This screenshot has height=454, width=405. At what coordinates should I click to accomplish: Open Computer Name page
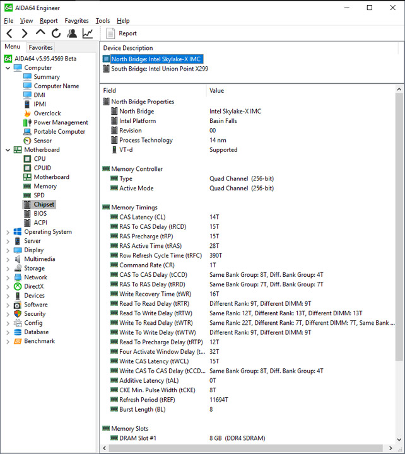(x=56, y=86)
